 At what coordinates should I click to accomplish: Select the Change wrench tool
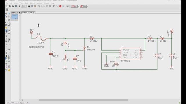click(9, 25)
